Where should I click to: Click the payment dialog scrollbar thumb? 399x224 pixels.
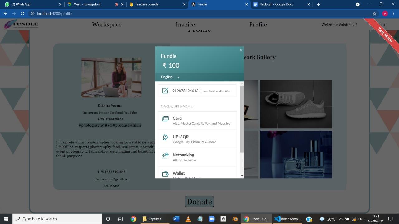242,119
